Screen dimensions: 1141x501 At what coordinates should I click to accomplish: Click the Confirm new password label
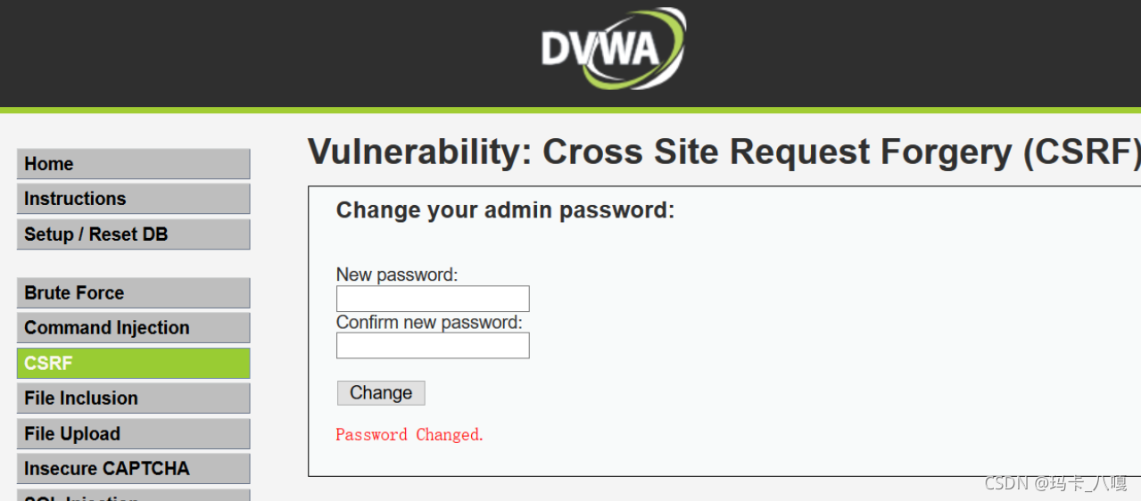point(429,323)
